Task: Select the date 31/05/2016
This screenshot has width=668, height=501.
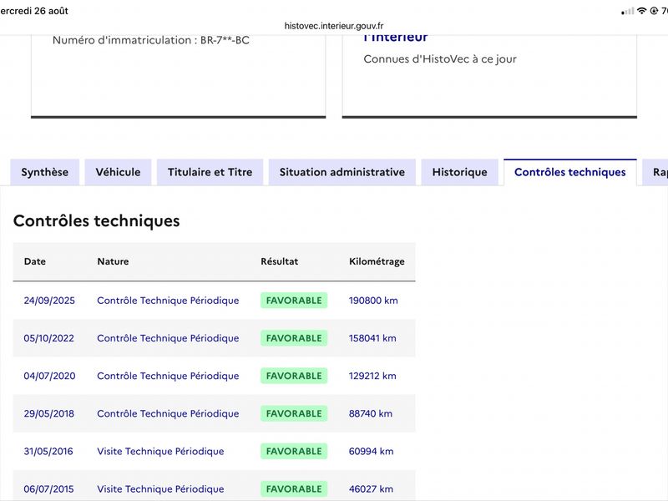Action: (48, 451)
